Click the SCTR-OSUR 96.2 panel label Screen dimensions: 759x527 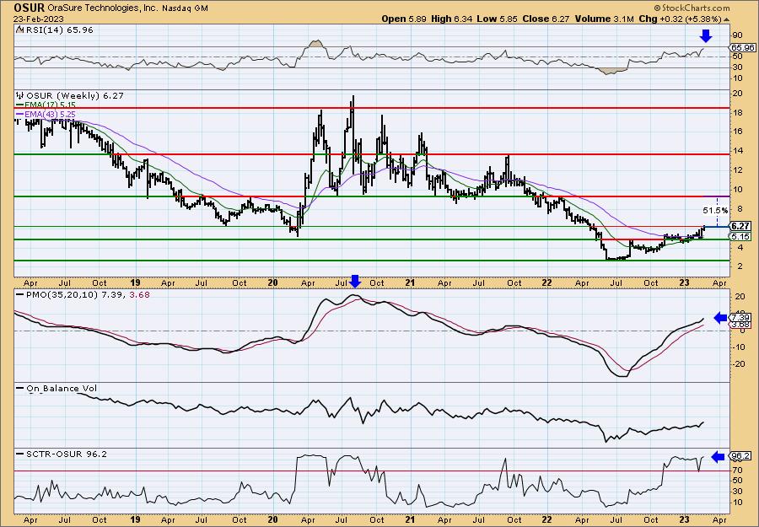[x=62, y=454]
